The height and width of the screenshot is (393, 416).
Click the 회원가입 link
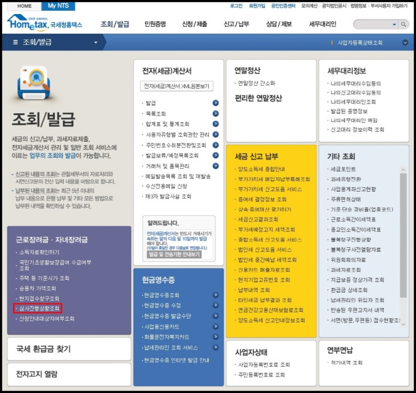coord(257,6)
